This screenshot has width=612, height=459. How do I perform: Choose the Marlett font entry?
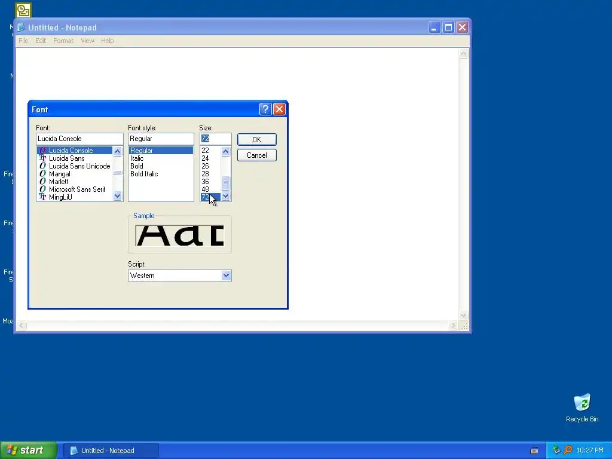[x=59, y=182]
